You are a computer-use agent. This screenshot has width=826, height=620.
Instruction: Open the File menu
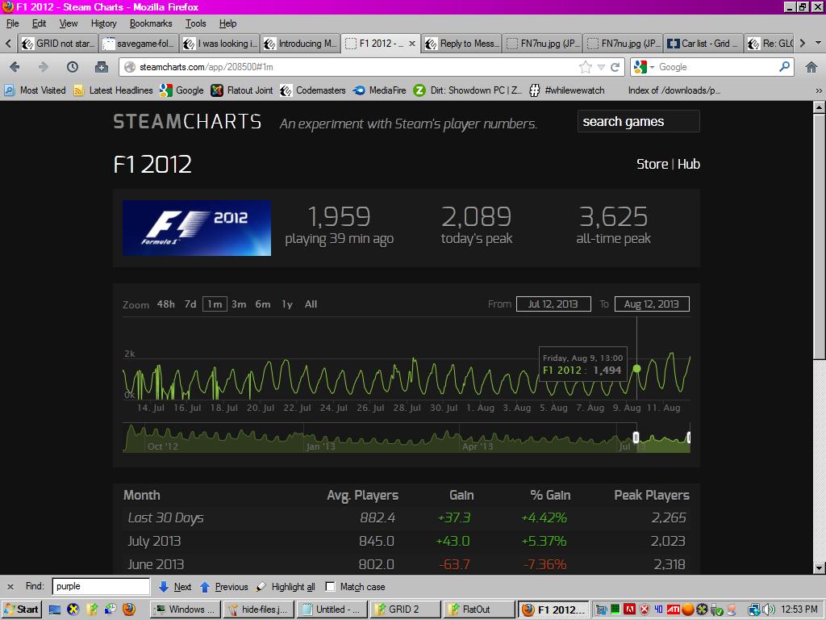pyautogui.click(x=13, y=23)
